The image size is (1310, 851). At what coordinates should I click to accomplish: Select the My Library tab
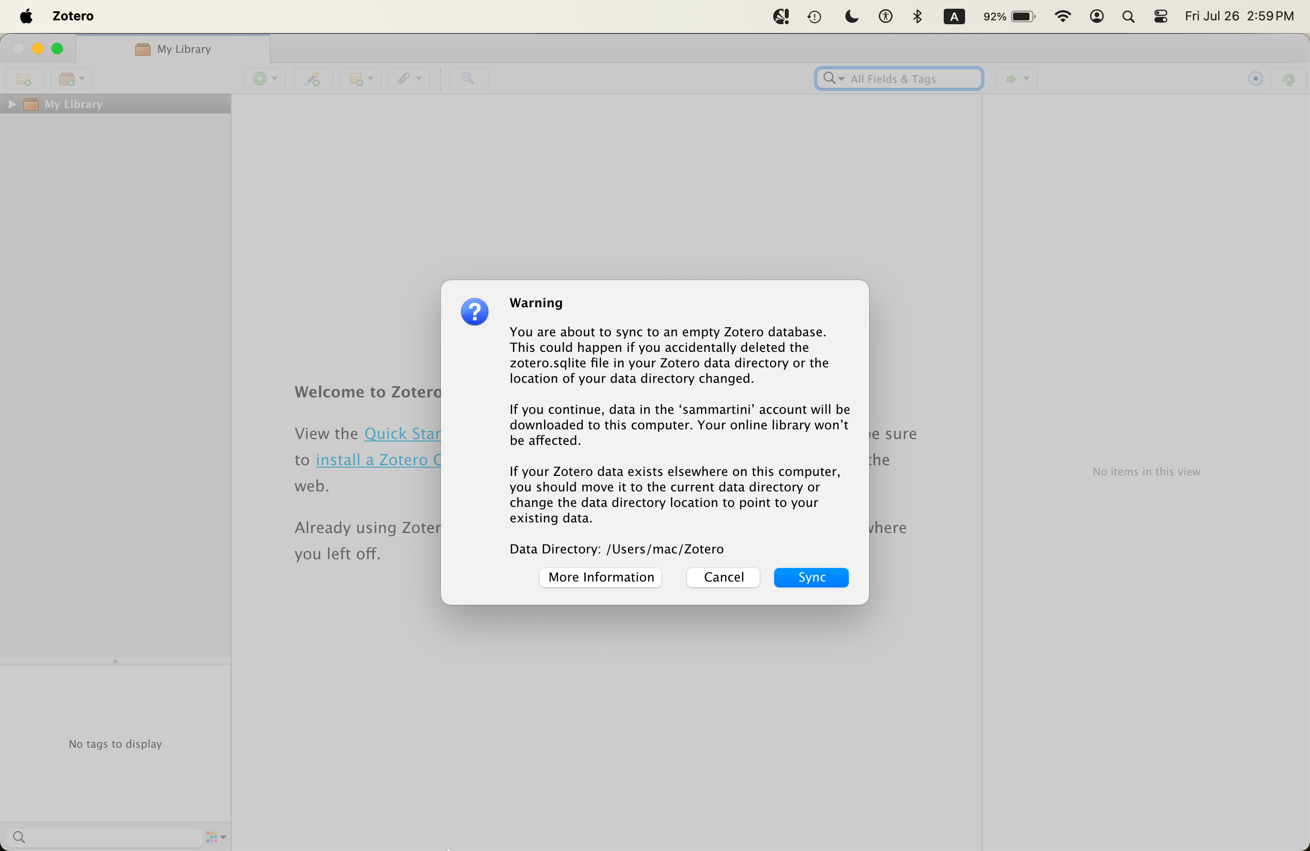173,49
